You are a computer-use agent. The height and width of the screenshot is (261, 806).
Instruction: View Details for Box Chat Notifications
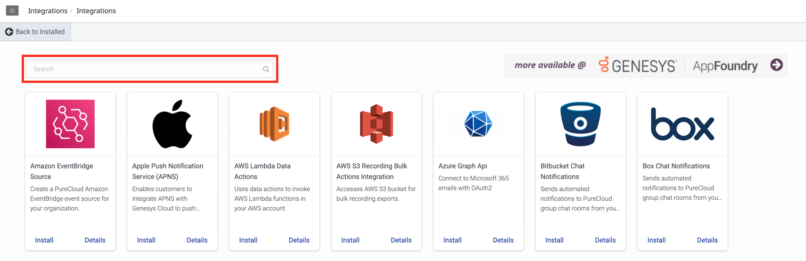point(707,240)
